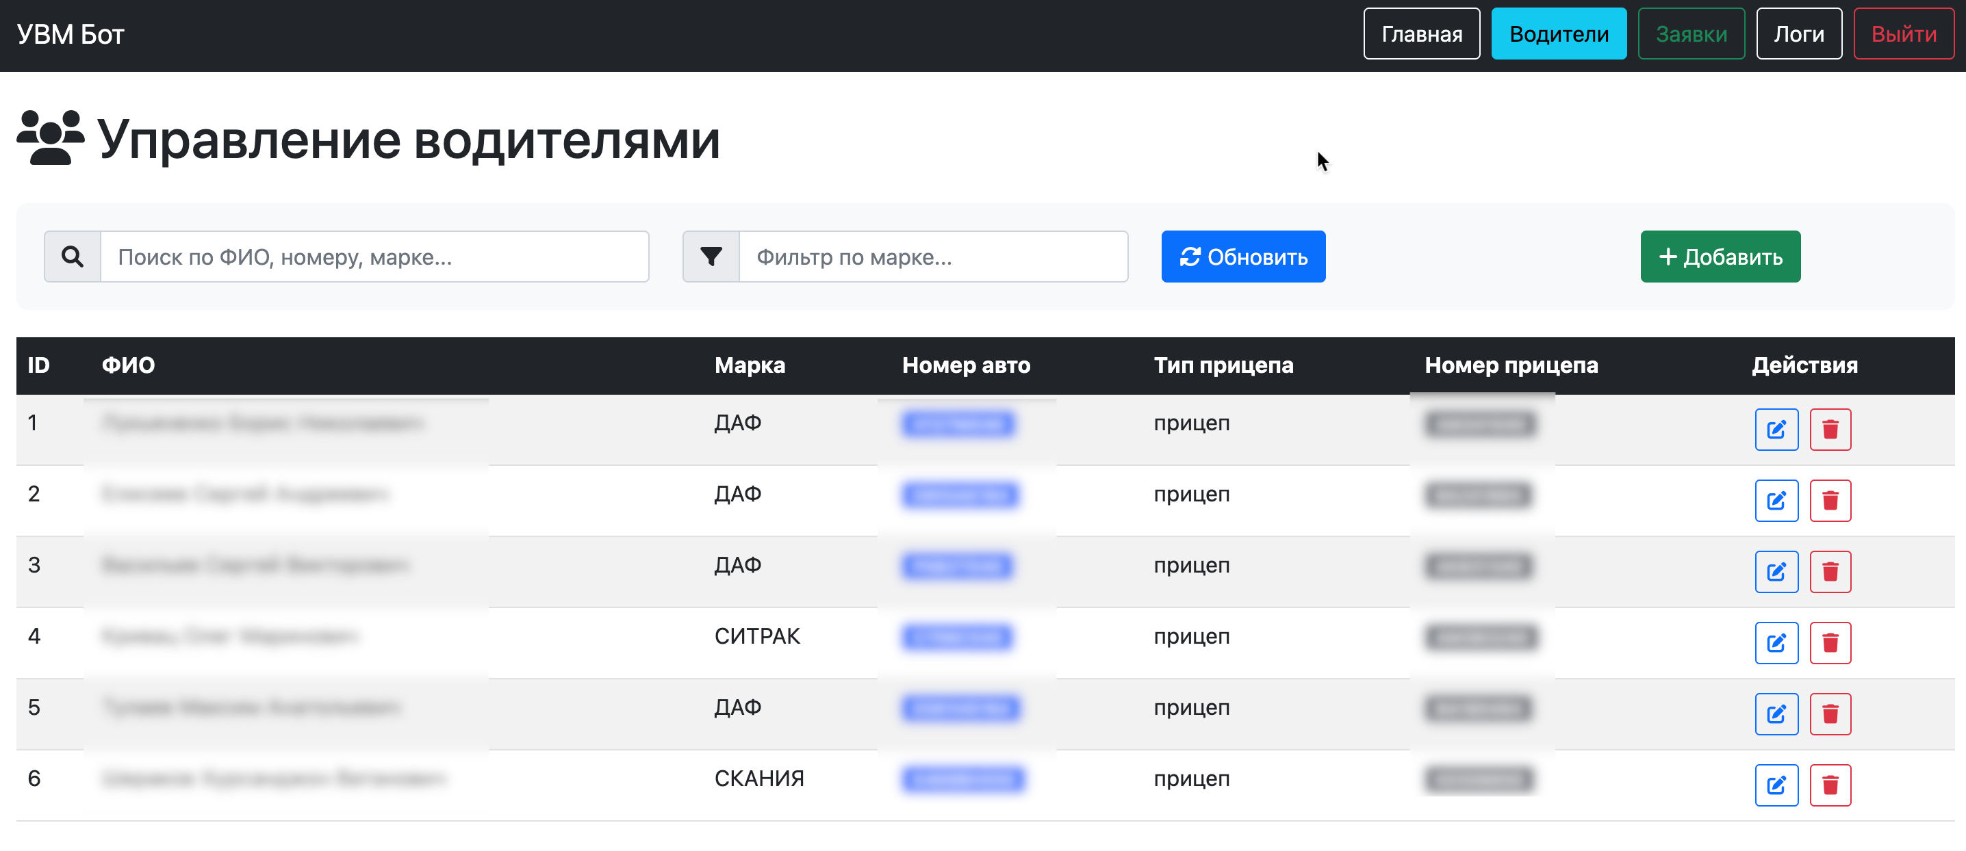Click edit icon for driver row 1
Screen dimensions: 1966x851
pos(1776,430)
